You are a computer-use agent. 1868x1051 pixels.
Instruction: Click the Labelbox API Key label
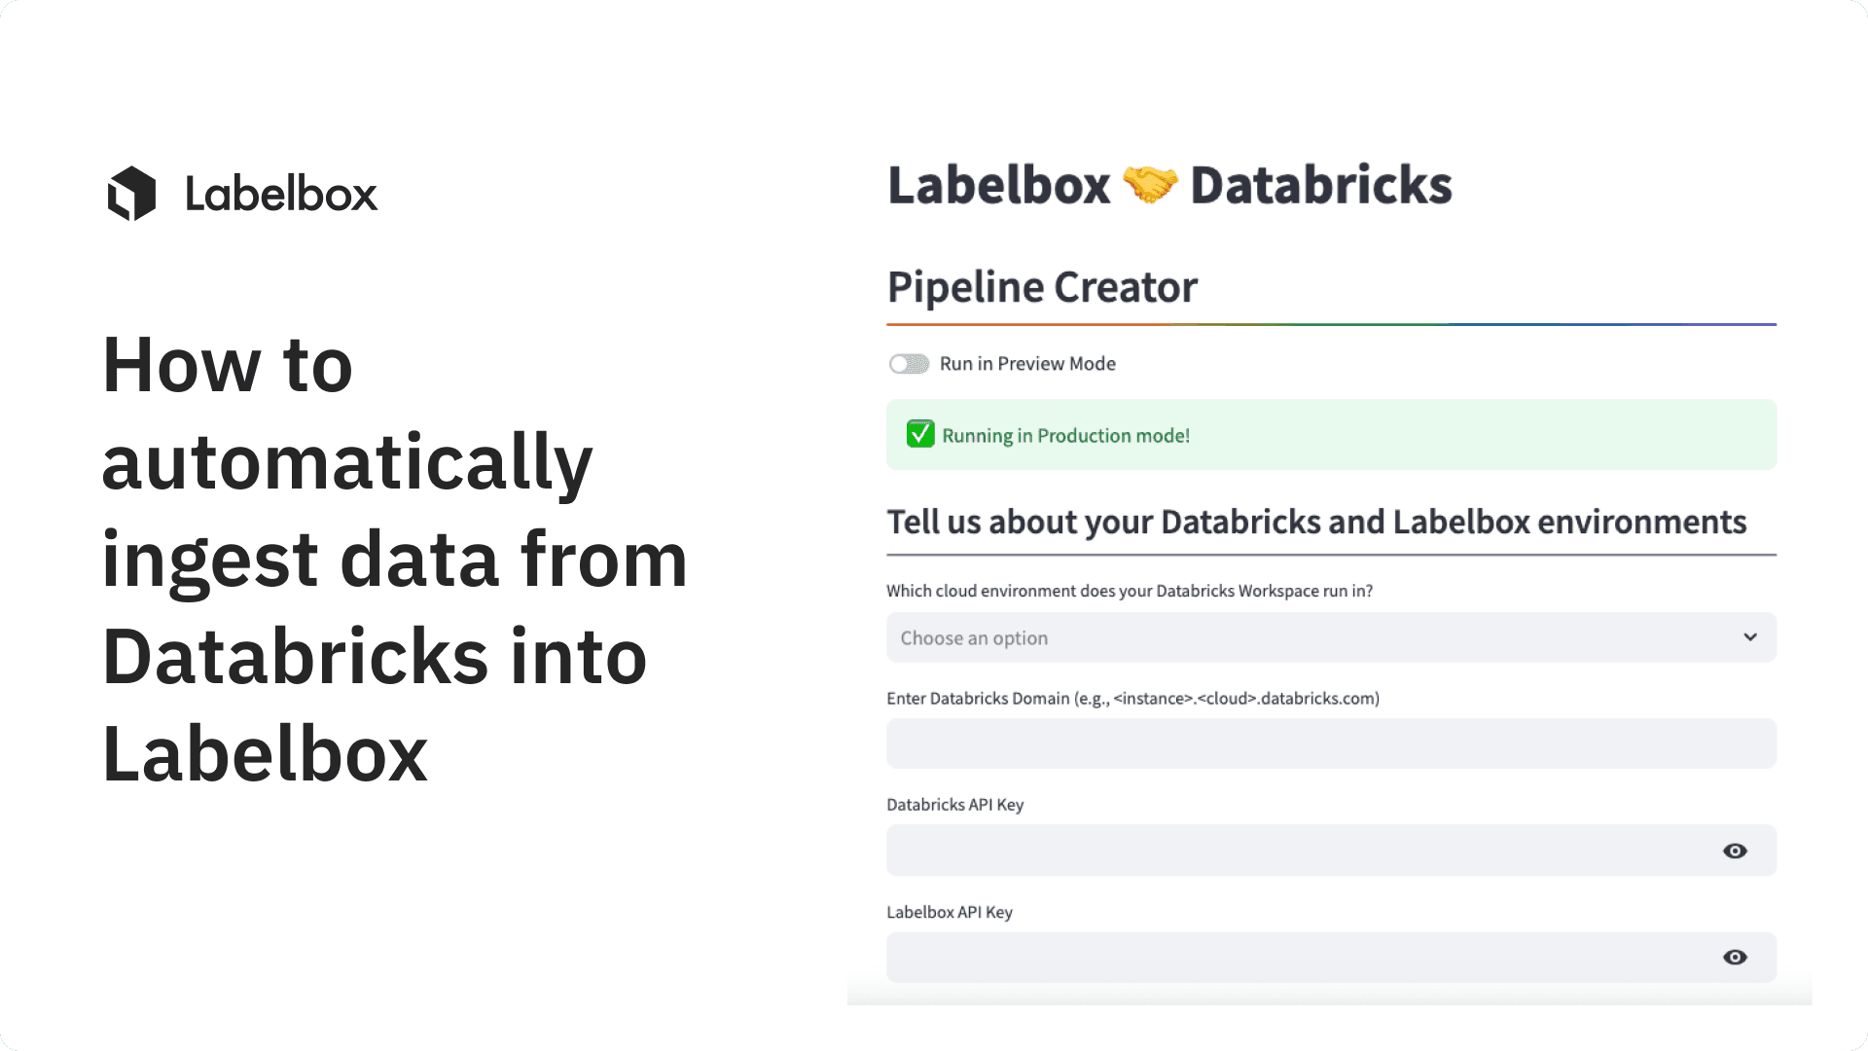pos(949,912)
